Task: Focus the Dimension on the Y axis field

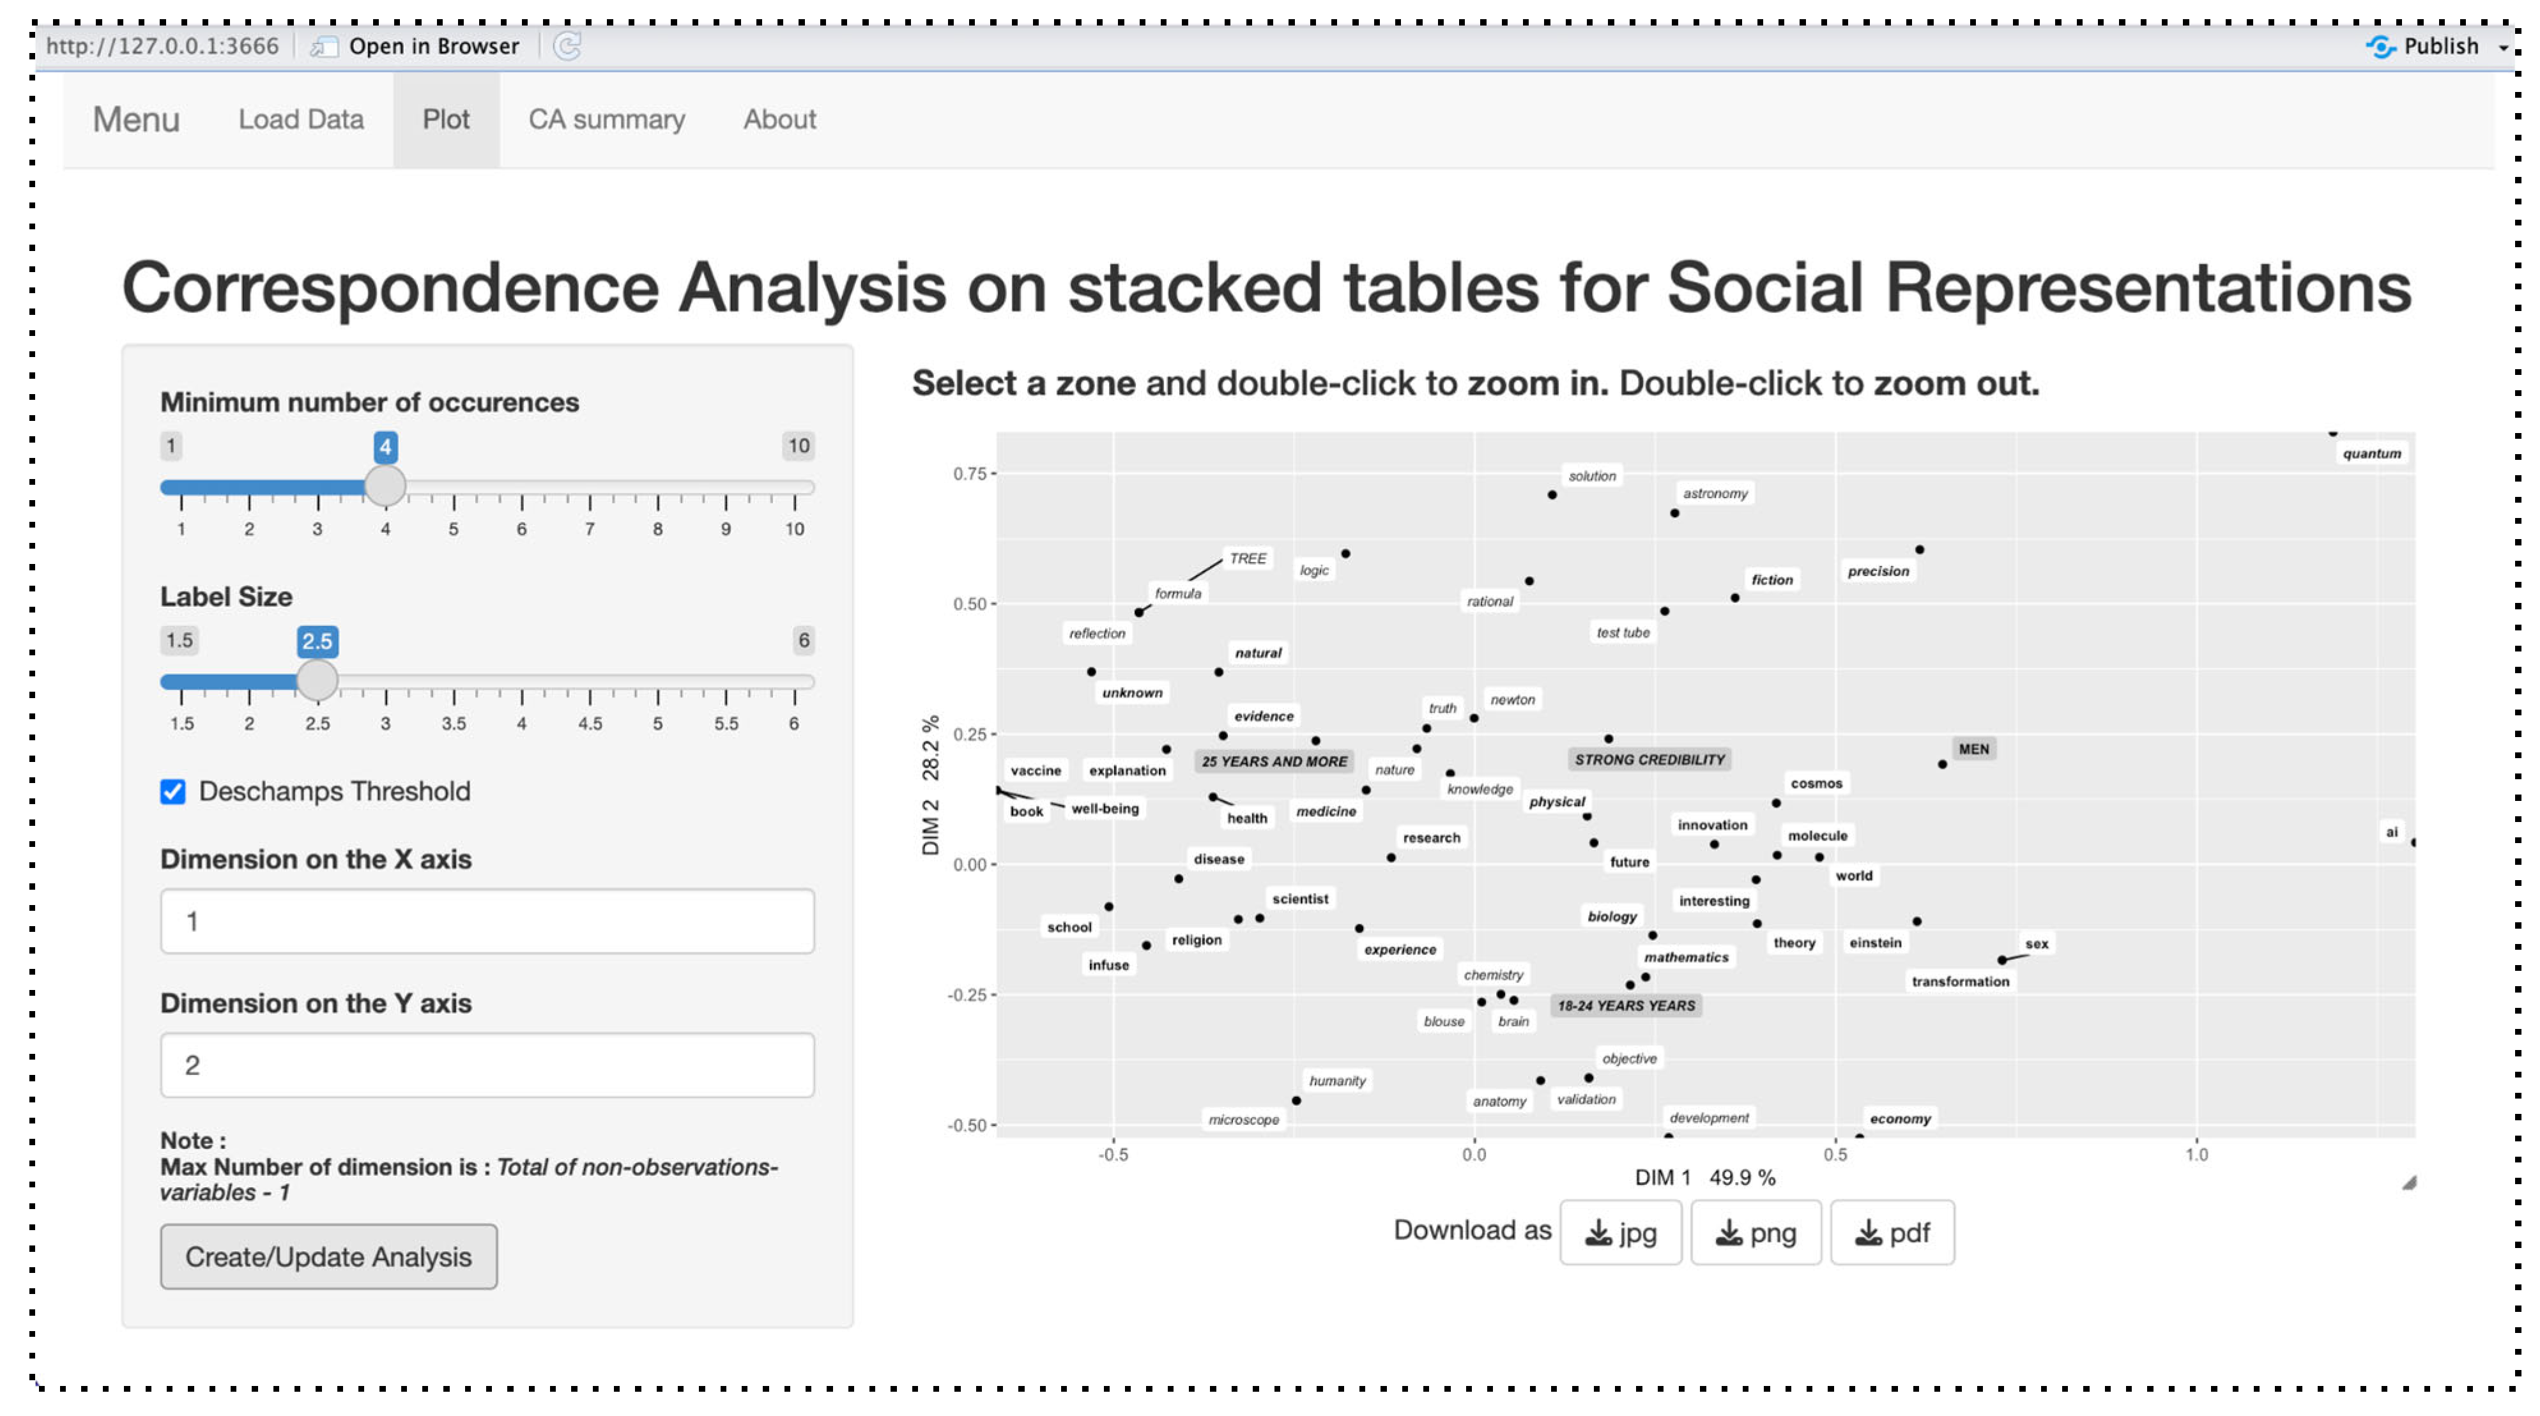Action: [487, 1065]
